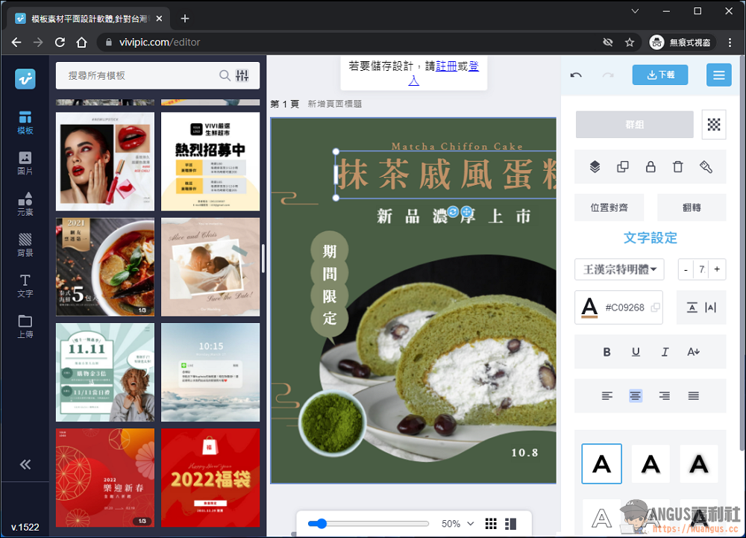Viewport: 746px width, 538px height.
Task: Select the 2022福袋 template thumbnail
Action: point(210,478)
